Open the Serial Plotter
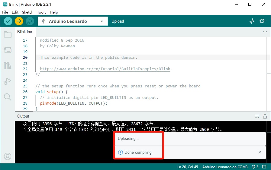The image size is (271, 170). (x=252, y=21)
